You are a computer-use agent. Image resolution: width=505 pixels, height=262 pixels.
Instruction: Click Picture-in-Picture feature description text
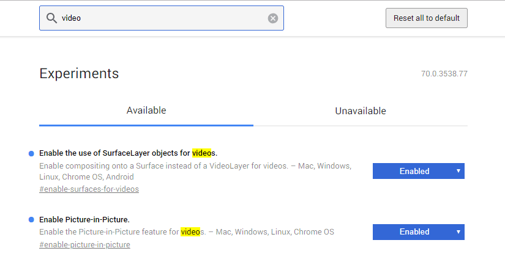click(187, 232)
